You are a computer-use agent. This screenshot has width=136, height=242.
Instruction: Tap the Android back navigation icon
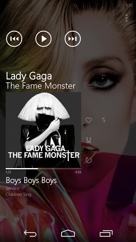pos(30,233)
